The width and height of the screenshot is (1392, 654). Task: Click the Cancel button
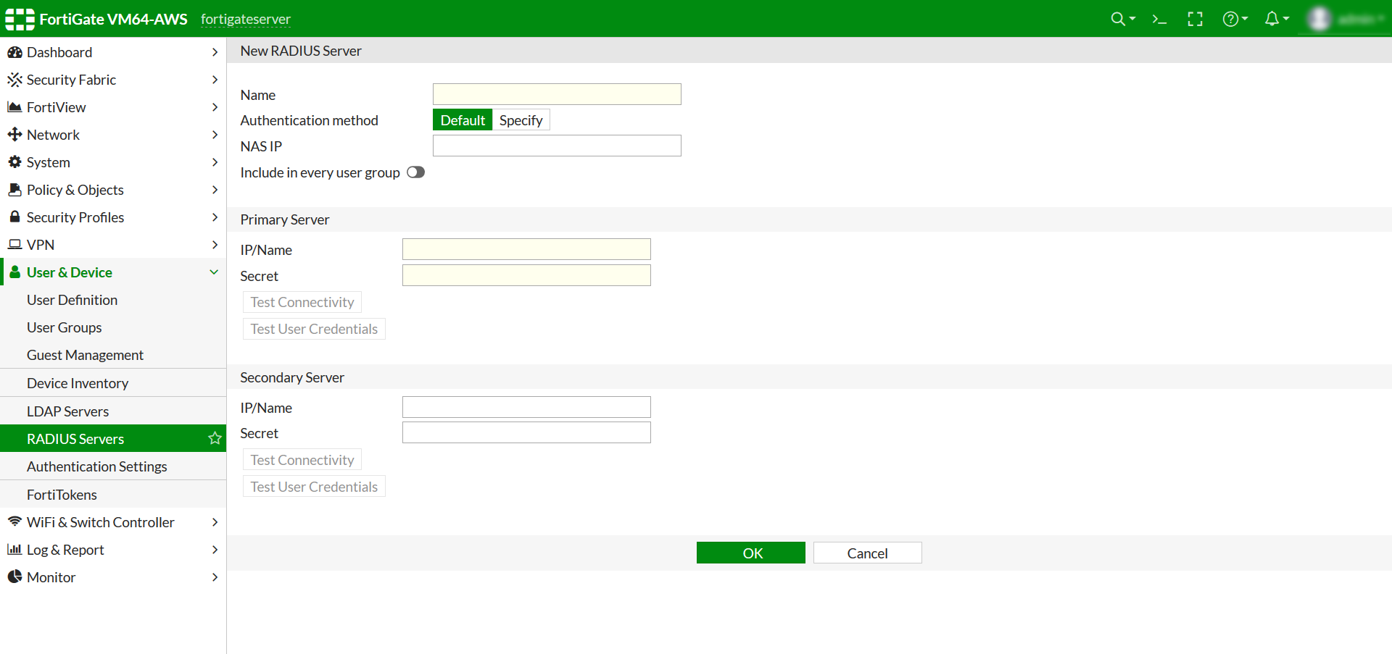pos(867,553)
